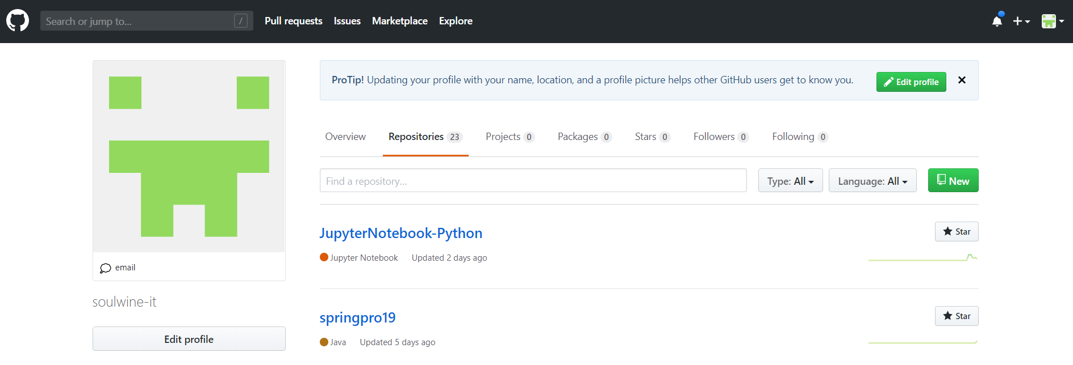The height and width of the screenshot is (365, 1073).
Task: Star the JupyterNotebook-Python repository
Action: [x=957, y=231]
